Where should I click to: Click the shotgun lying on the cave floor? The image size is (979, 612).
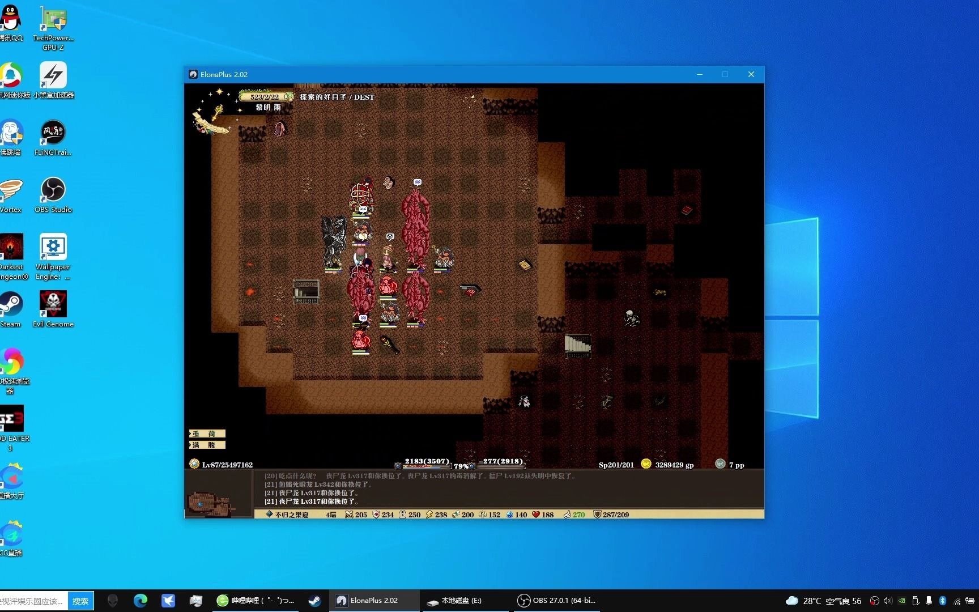470,290
